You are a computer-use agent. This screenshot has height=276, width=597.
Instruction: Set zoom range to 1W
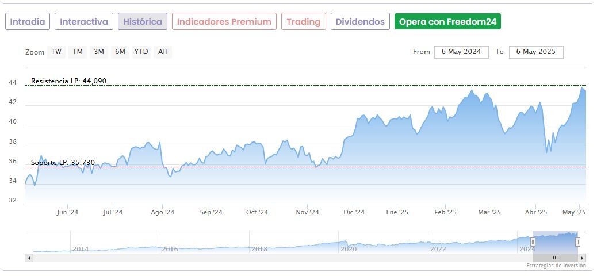click(x=56, y=52)
